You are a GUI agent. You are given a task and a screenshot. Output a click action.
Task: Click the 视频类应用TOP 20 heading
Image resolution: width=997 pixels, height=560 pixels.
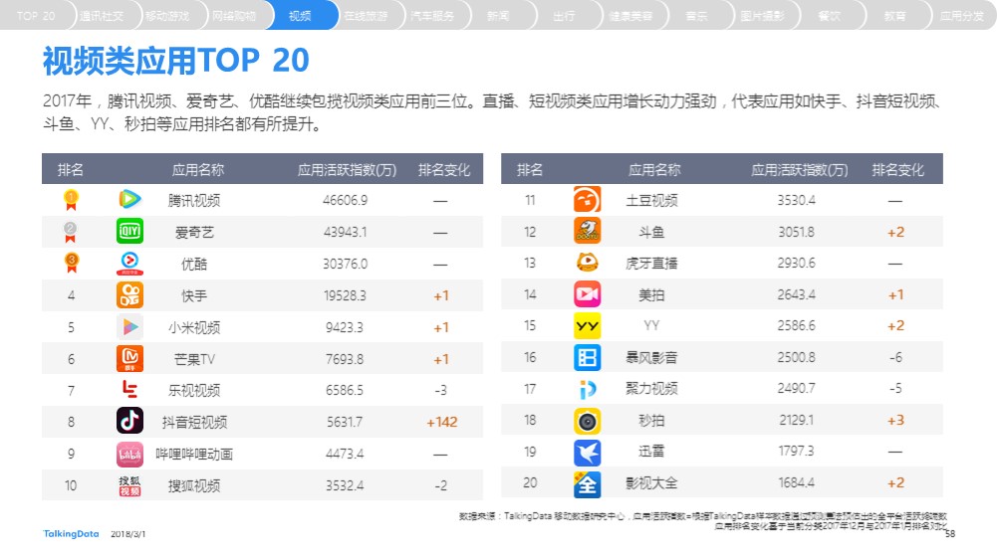tap(175, 61)
